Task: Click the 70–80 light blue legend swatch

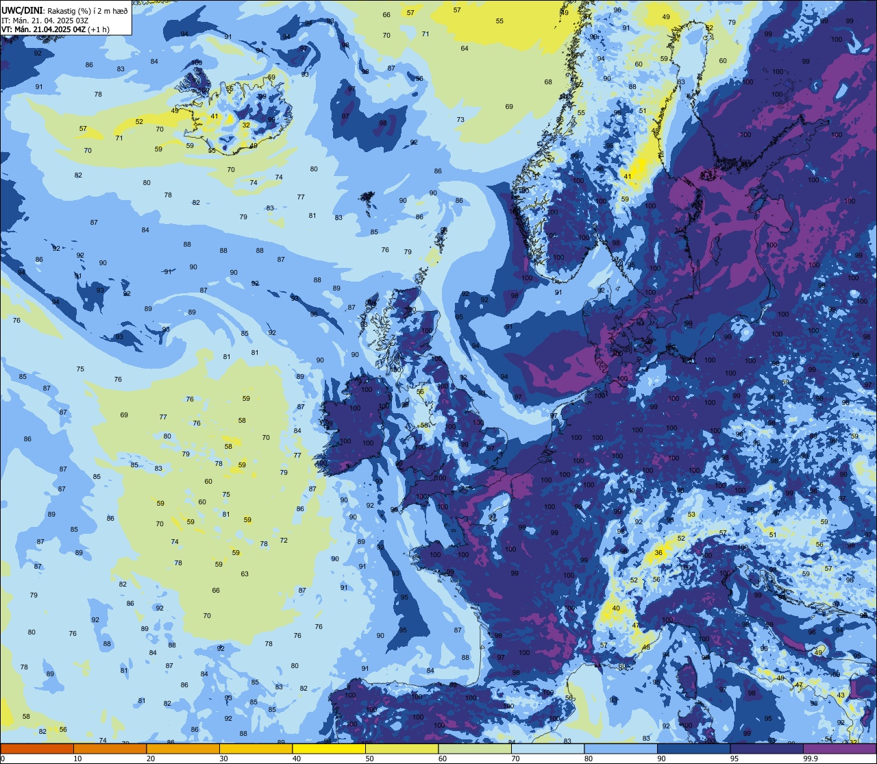Action: [x=547, y=748]
